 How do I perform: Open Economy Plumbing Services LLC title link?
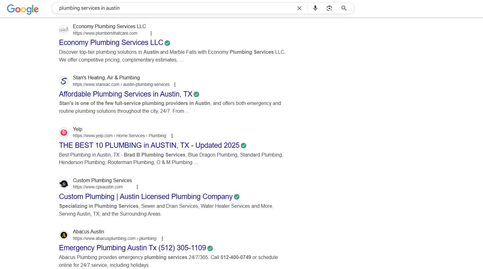point(111,42)
